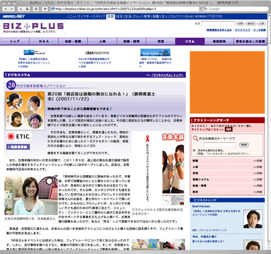Go forward with the Safari forward arrow
Image resolution: width=271 pixels, height=254 pixels.
11,9
